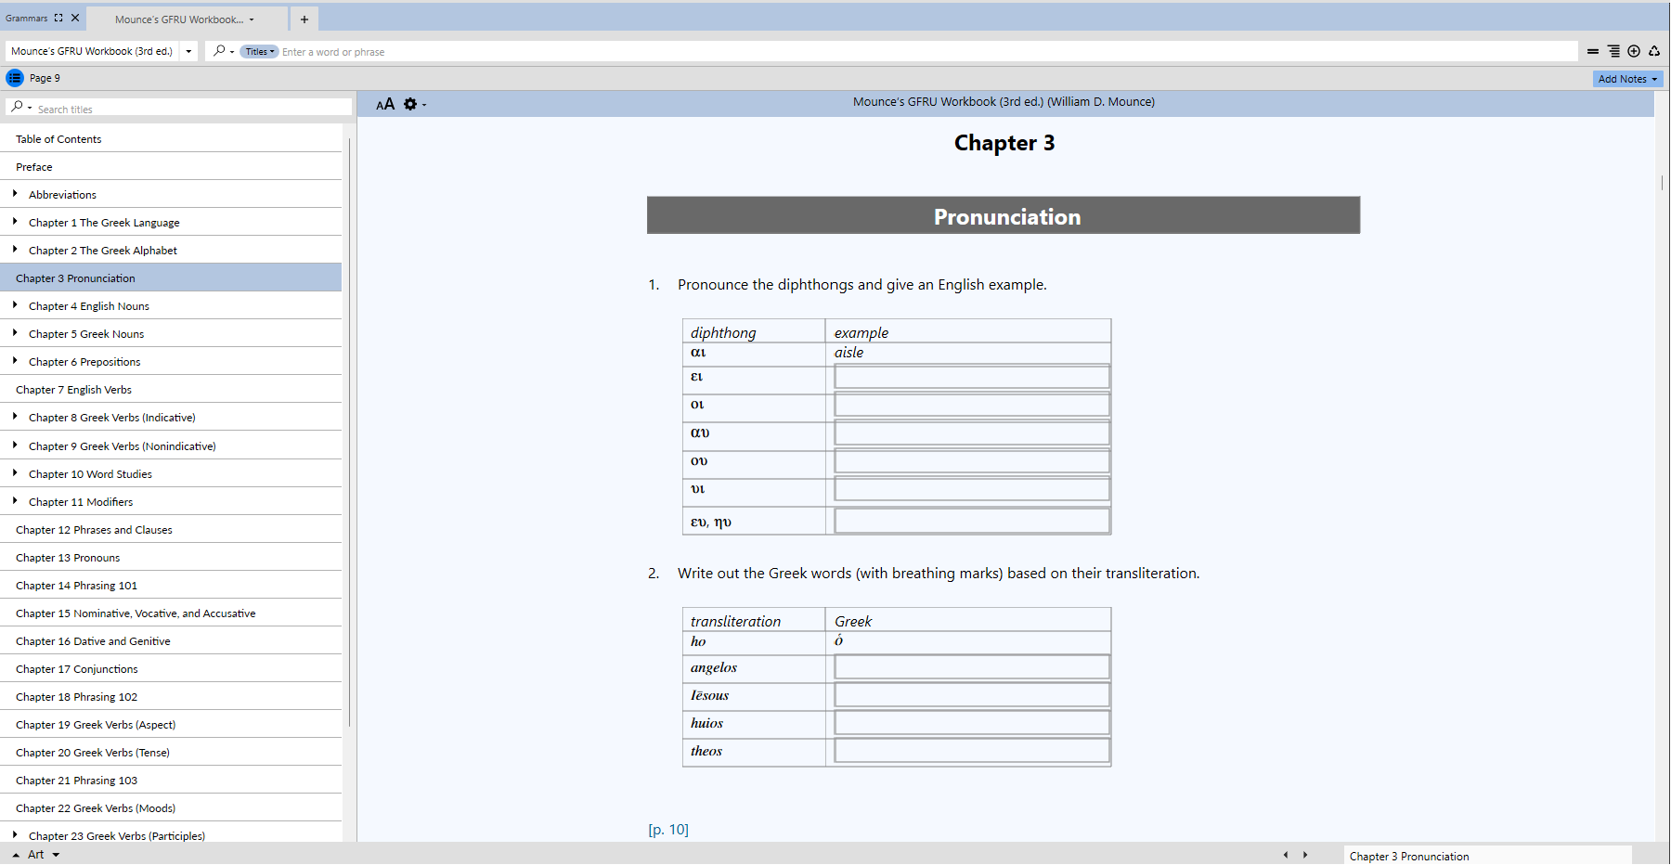Select Chapter 7 English Verbs
This screenshot has height=865, width=1671.
171,390
